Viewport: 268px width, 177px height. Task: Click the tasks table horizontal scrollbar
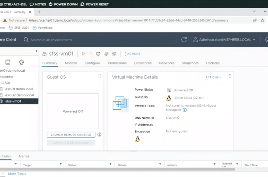tap(118, 169)
